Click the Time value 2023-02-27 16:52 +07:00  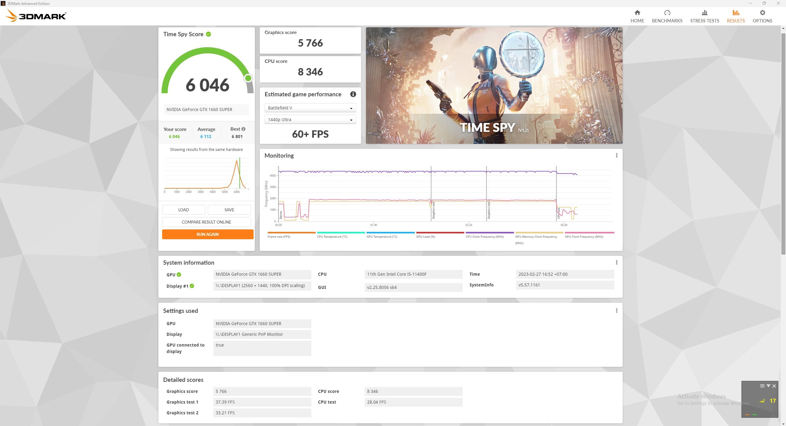click(x=565, y=274)
